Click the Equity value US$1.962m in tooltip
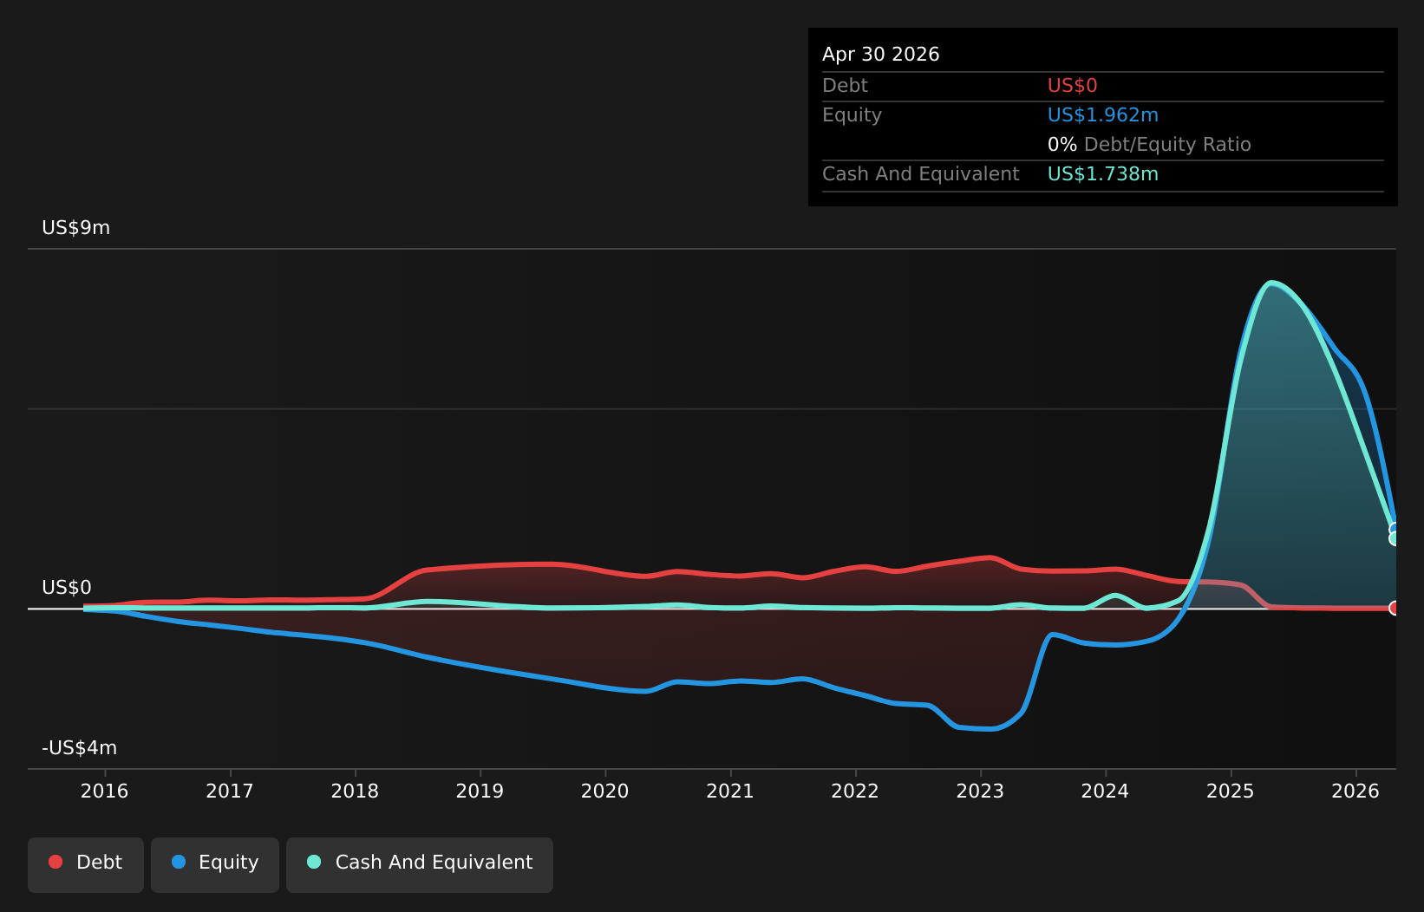This screenshot has width=1424, height=912. click(x=1103, y=115)
